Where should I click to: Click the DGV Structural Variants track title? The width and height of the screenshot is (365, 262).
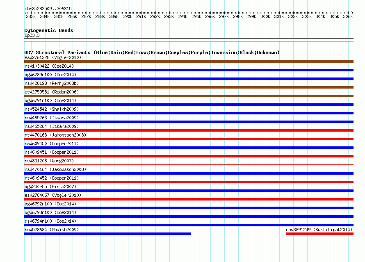pyautogui.click(x=152, y=52)
